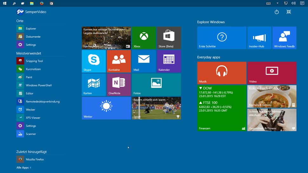The image size is (308, 173).
Task: Open Task View from the taskbar
Action: [23, 3]
